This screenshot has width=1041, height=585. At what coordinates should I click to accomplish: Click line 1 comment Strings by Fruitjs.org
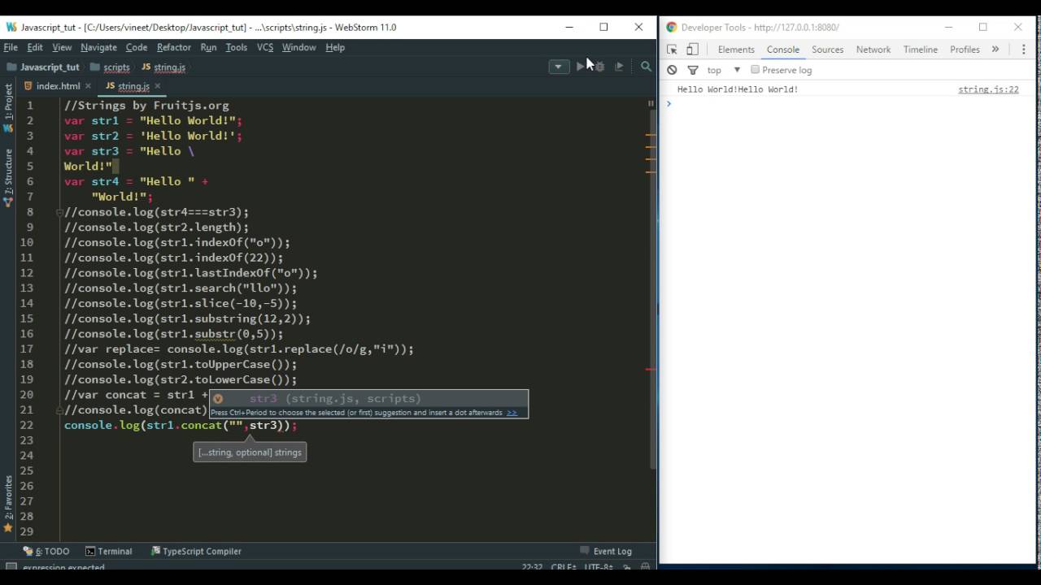pyautogui.click(x=146, y=105)
